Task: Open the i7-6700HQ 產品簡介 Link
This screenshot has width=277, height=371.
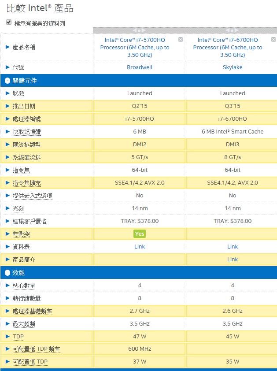Action: tap(233, 260)
